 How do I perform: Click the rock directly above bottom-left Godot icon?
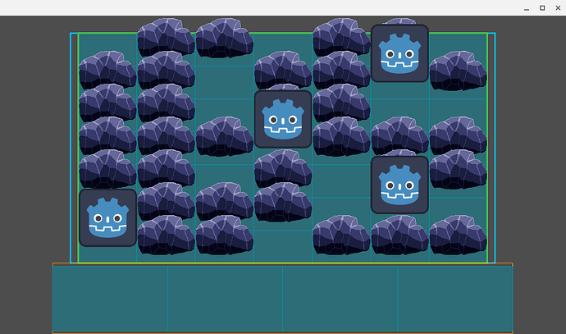[107, 169]
